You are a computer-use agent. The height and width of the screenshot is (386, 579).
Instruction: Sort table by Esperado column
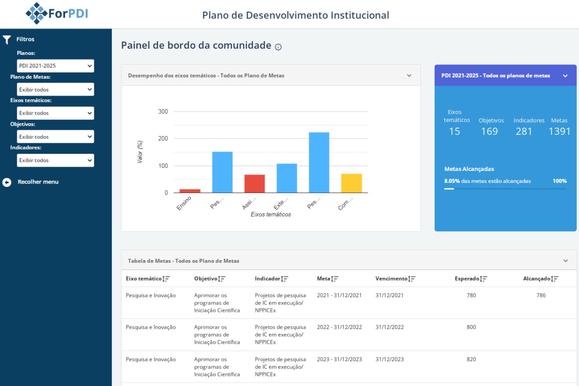(x=484, y=278)
